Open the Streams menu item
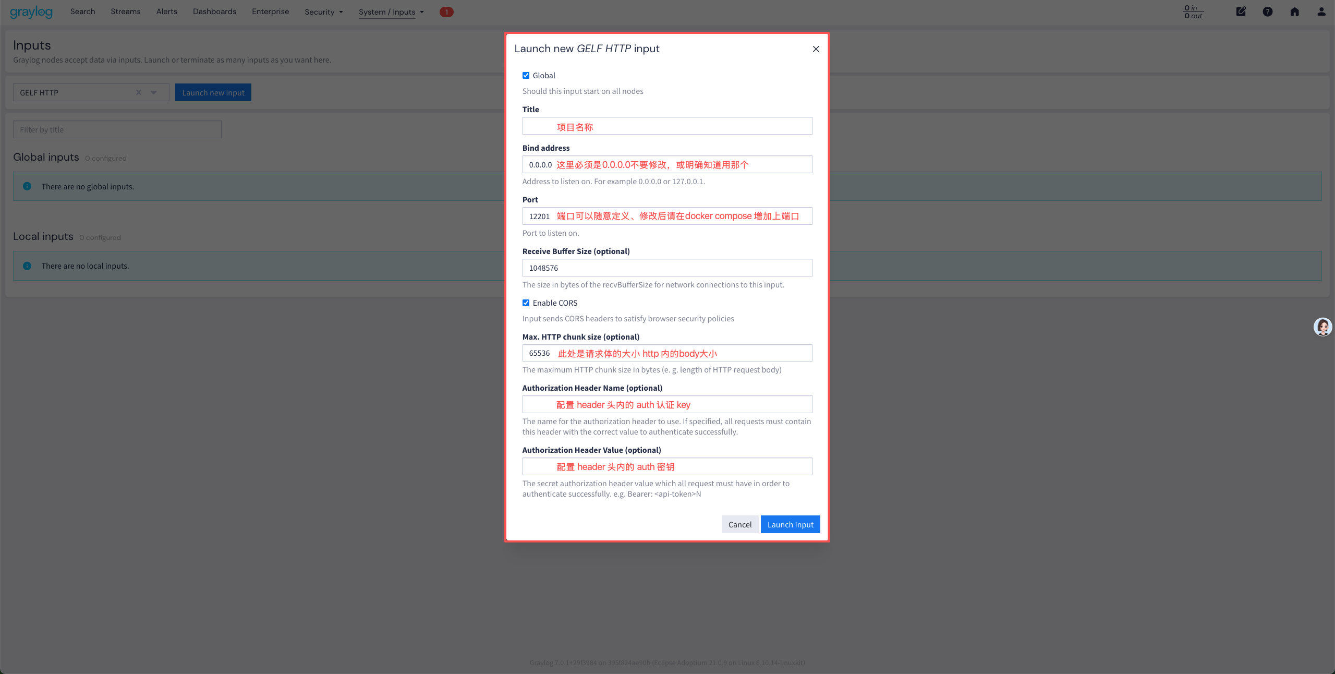This screenshot has height=674, width=1335. 125,11
